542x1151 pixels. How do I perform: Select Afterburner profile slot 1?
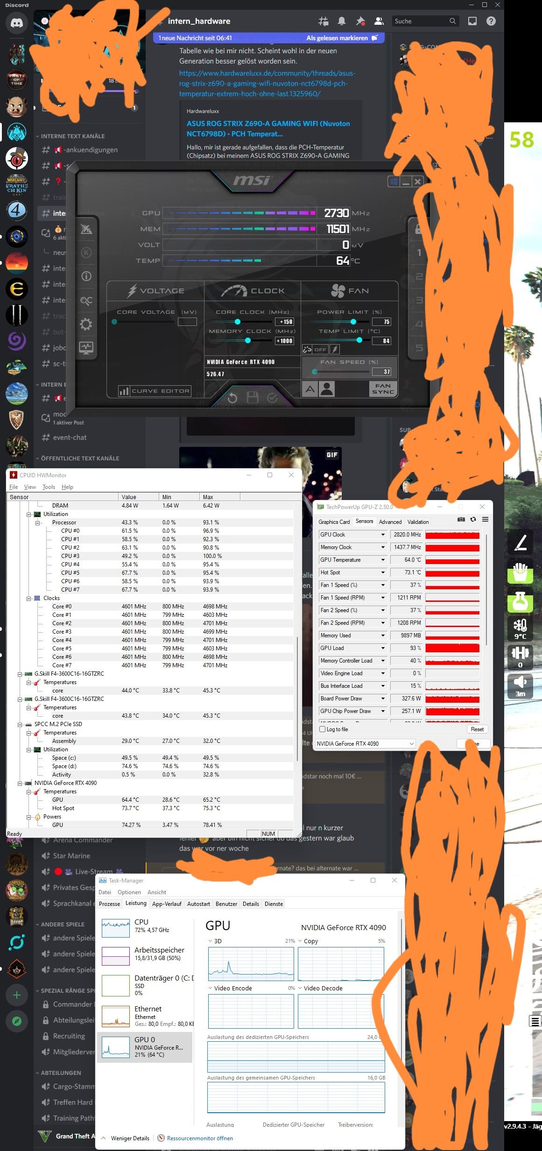419,253
